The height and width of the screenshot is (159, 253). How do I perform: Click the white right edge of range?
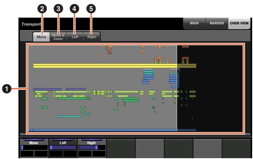click(x=177, y=88)
